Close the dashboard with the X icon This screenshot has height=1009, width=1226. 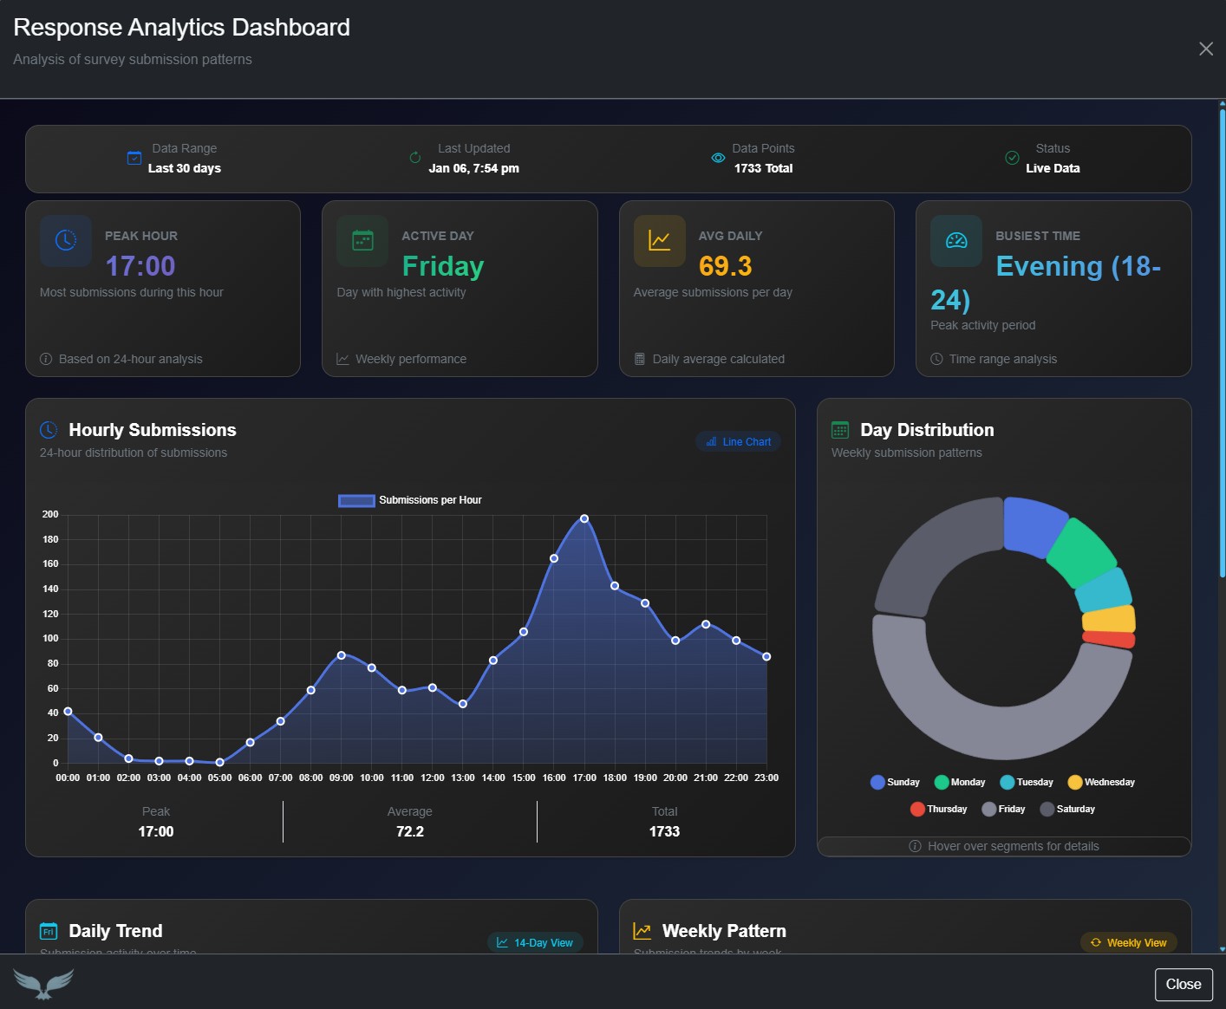click(1205, 49)
